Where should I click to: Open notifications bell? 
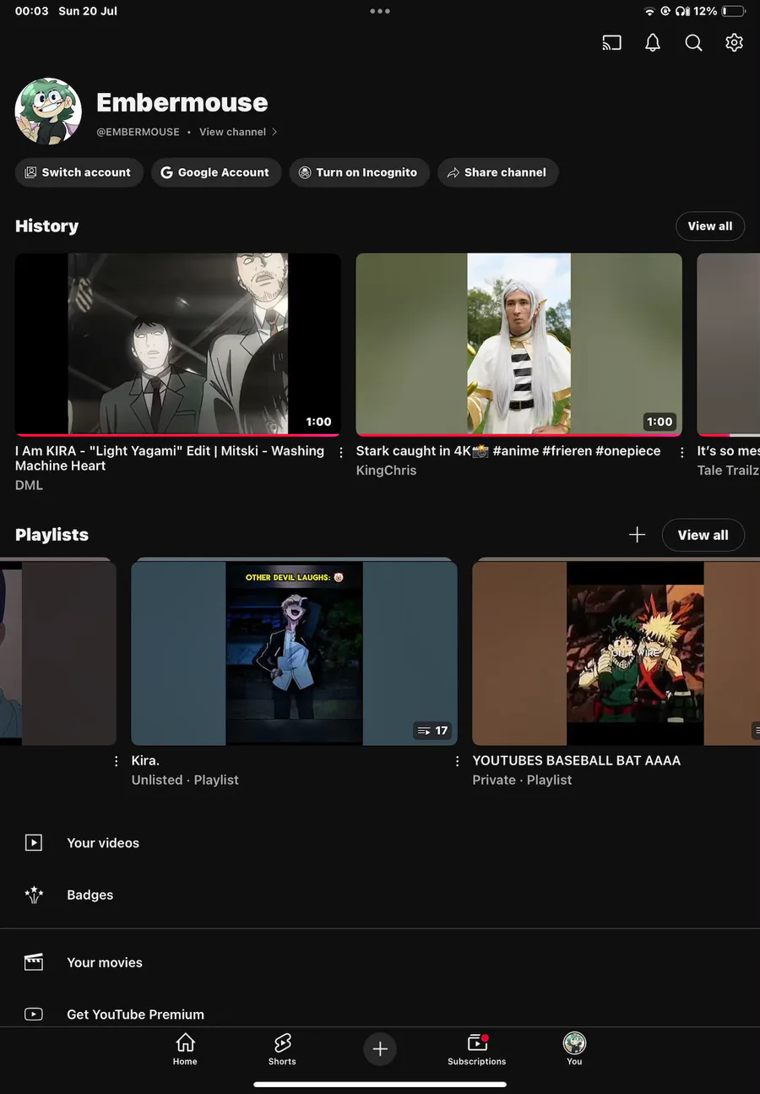pos(653,43)
